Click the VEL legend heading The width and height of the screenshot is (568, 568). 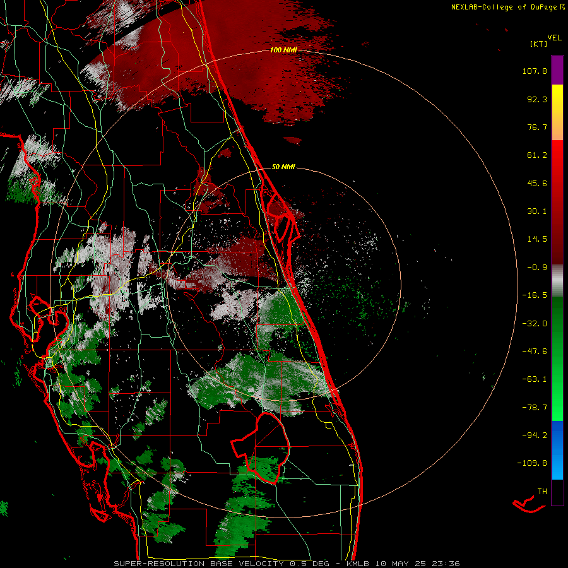click(x=554, y=38)
